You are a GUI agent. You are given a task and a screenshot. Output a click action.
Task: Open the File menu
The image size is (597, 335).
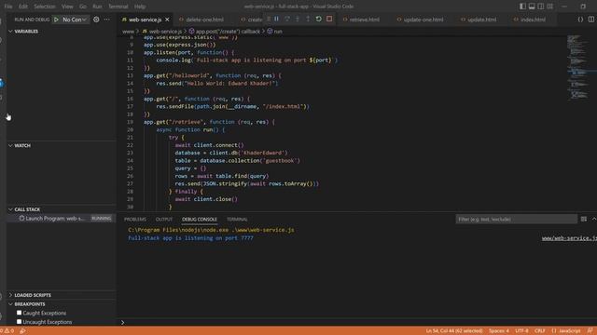[8, 7]
